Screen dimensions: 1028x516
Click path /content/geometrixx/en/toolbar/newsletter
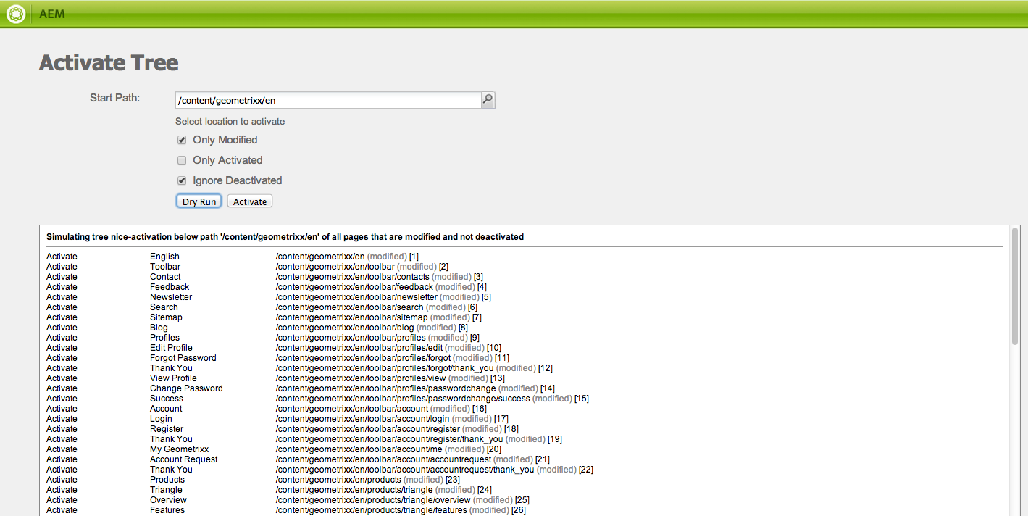[356, 297]
